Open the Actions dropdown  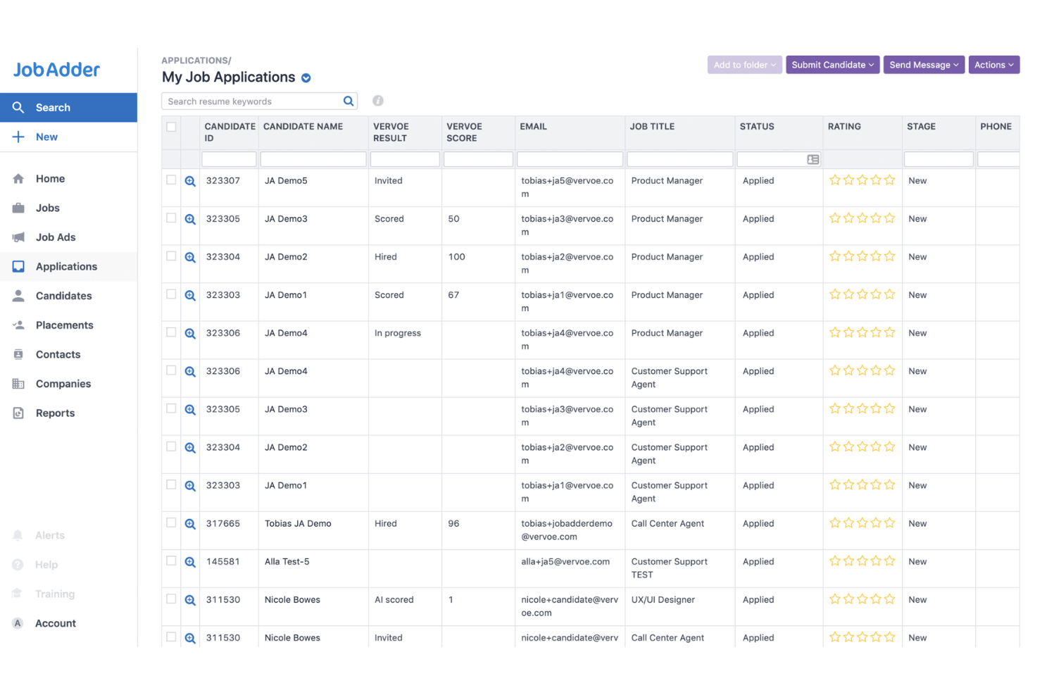pyautogui.click(x=993, y=65)
